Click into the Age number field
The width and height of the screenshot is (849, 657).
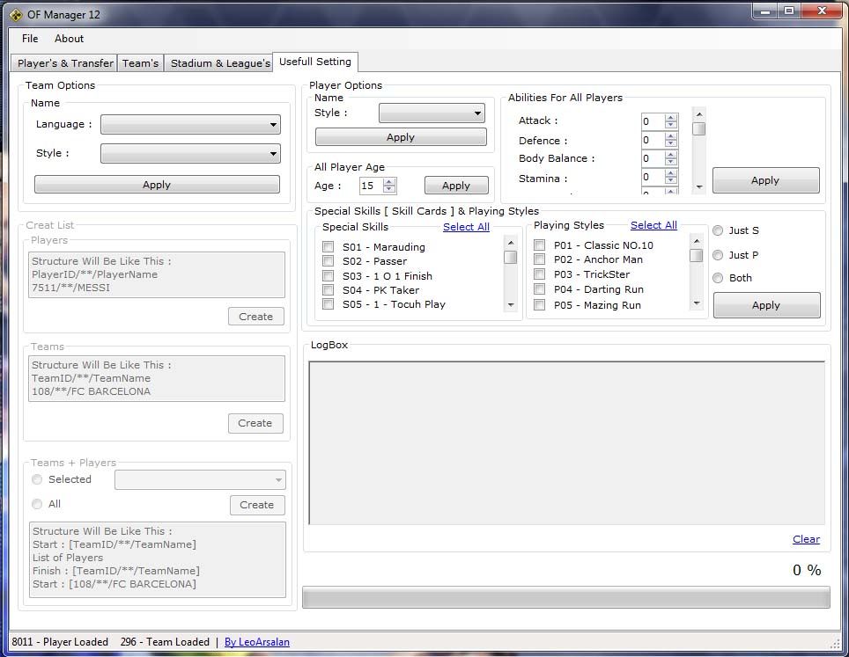(370, 186)
